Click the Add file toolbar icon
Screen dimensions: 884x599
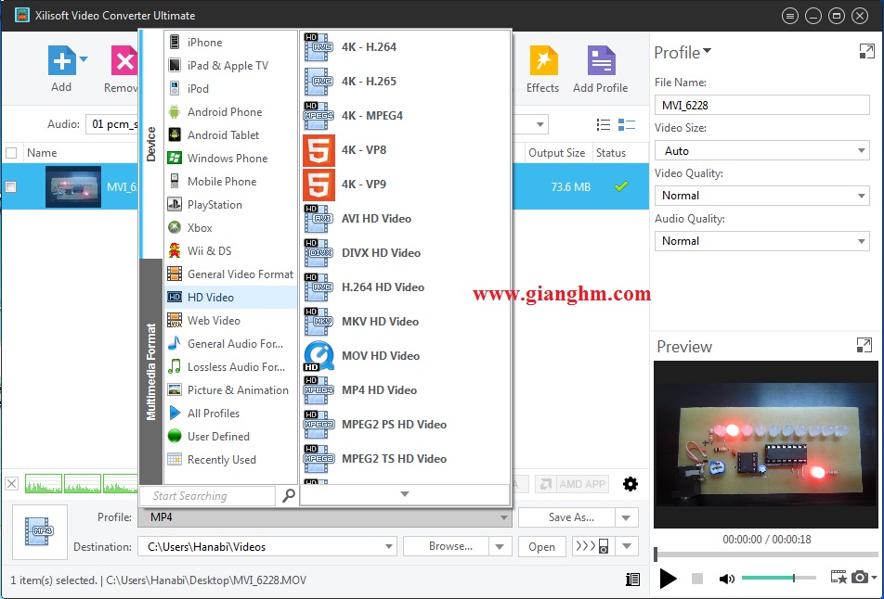[61, 60]
